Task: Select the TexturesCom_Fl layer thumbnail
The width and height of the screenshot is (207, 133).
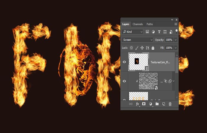Action: (x=138, y=62)
